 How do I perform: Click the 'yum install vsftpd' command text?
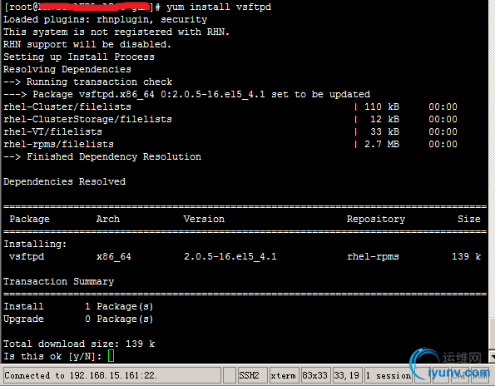pyautogui.click(x=219, y=7)
